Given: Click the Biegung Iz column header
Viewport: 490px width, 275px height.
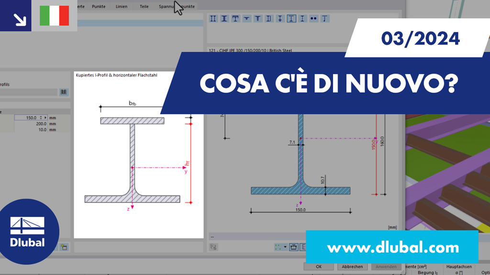Looking at the screenshot, I should point(427,273).
